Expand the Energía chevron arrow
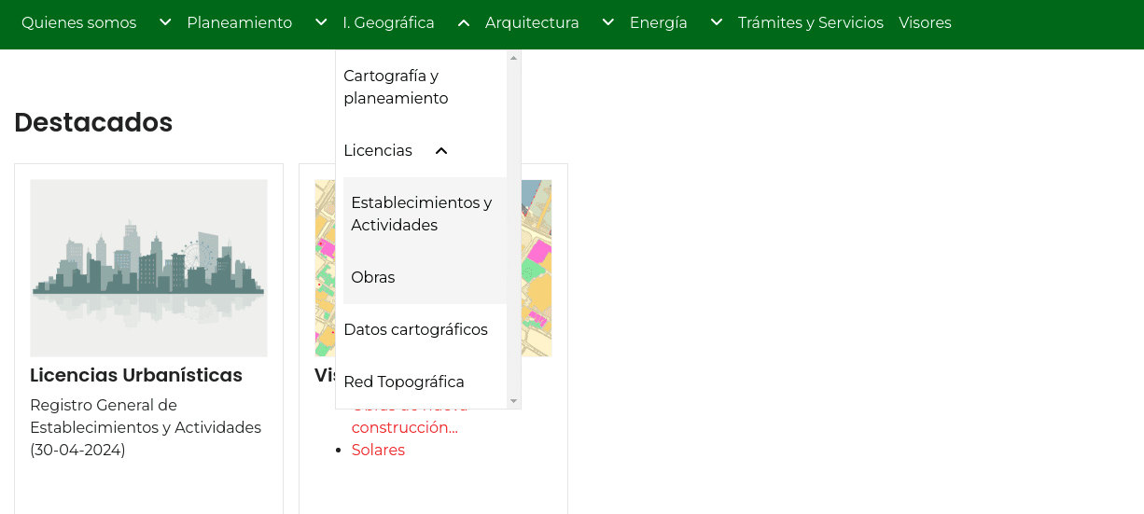This screenshot has width=1144, height=514. 717,22
